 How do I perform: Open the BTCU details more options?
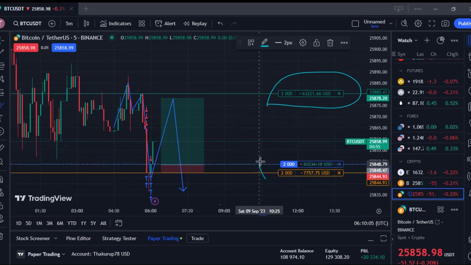point(454,209)
